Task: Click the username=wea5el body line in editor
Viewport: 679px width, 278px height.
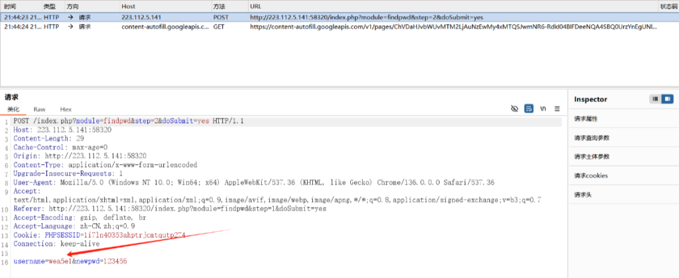Action: pyautogui.click(x=70, y=262)
